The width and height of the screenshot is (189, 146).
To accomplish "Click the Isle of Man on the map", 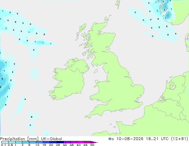I will coord(96,71).
